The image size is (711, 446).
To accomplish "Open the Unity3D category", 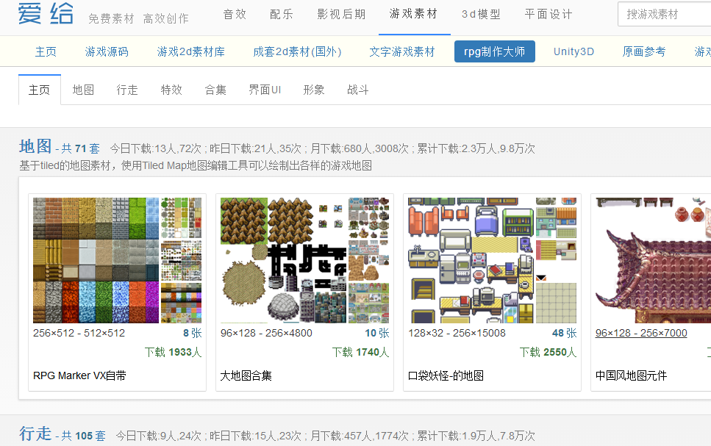I will [574, 51].
